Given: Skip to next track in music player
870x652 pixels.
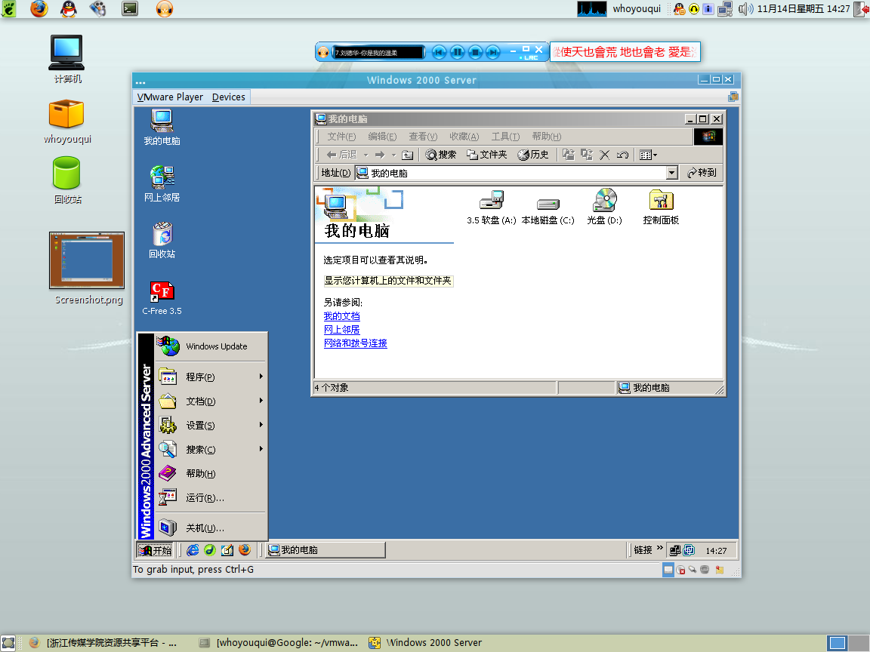Looking at the screenshot, I should tap(492, 52).
